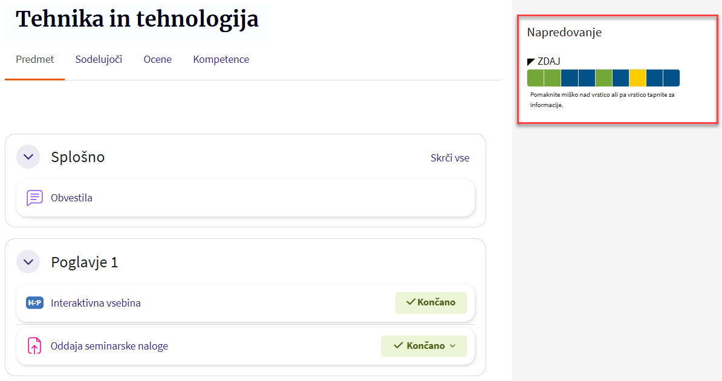Click the last blue progress bar segment
Screen dimensions: 722x381
(x=671, y=78)
